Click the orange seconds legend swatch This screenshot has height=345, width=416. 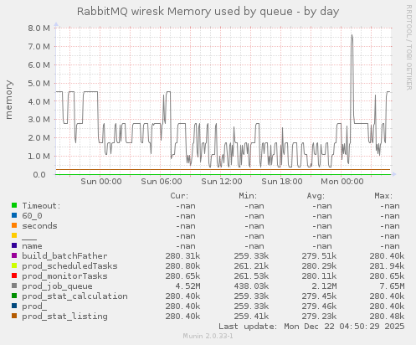click(x=14, y=225)
